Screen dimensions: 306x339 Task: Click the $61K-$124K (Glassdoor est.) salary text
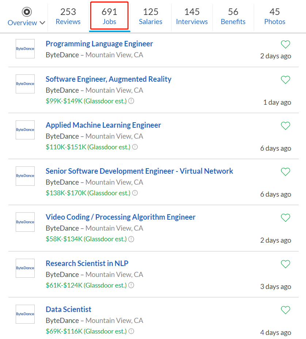point(86,285)
